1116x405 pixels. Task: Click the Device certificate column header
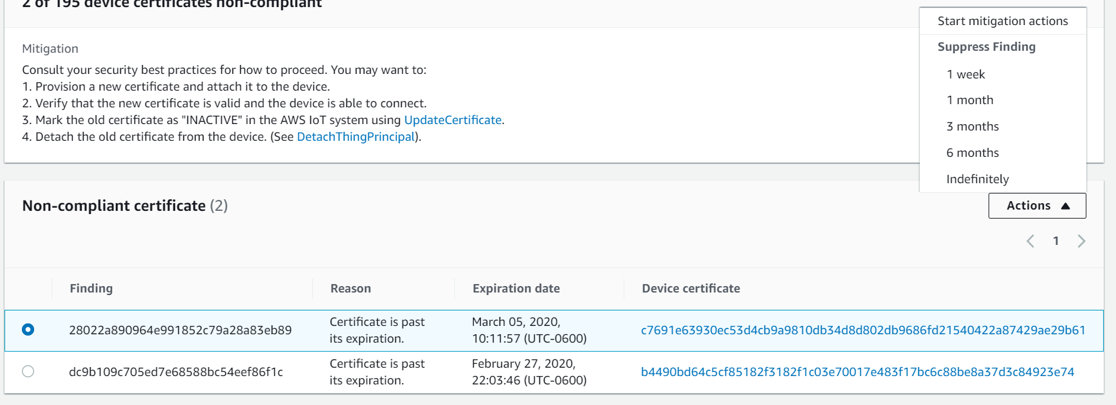[691, 289]
